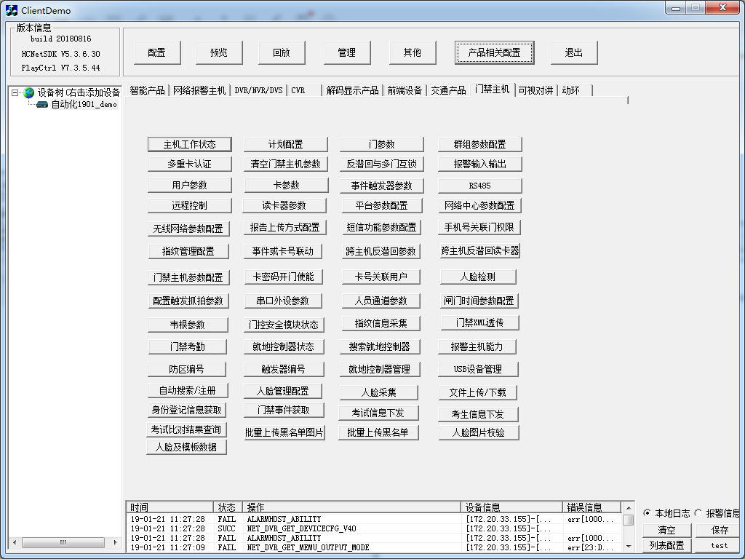Collapse the 设备树 root tree node
Viewport: 745px width, 559px height.
coord(15,92)
